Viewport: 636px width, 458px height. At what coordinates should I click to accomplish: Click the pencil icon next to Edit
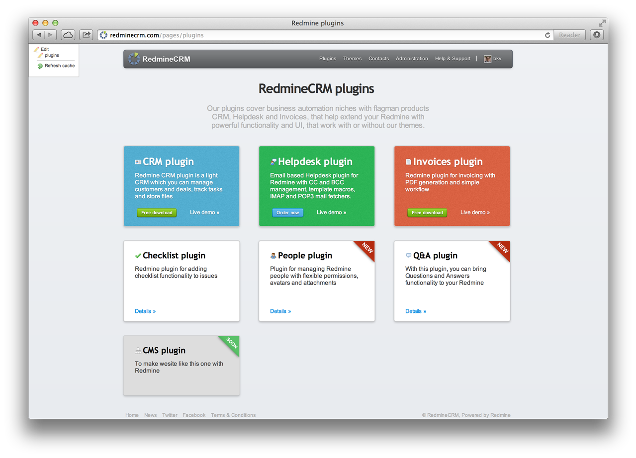[x=36, y=49]
